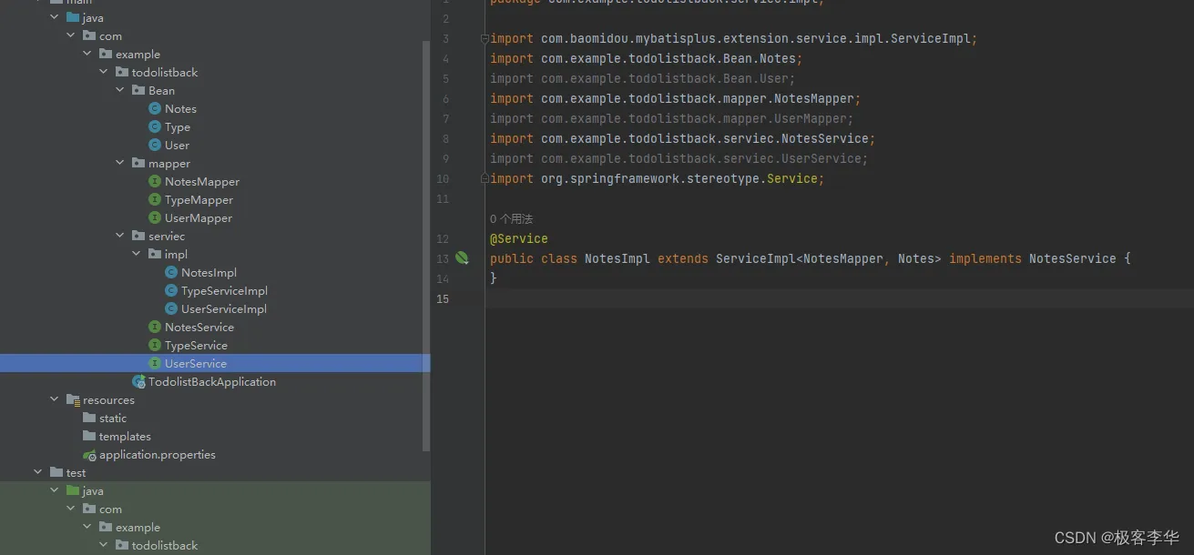Select the highlighted UserService row

pos(215,363)
